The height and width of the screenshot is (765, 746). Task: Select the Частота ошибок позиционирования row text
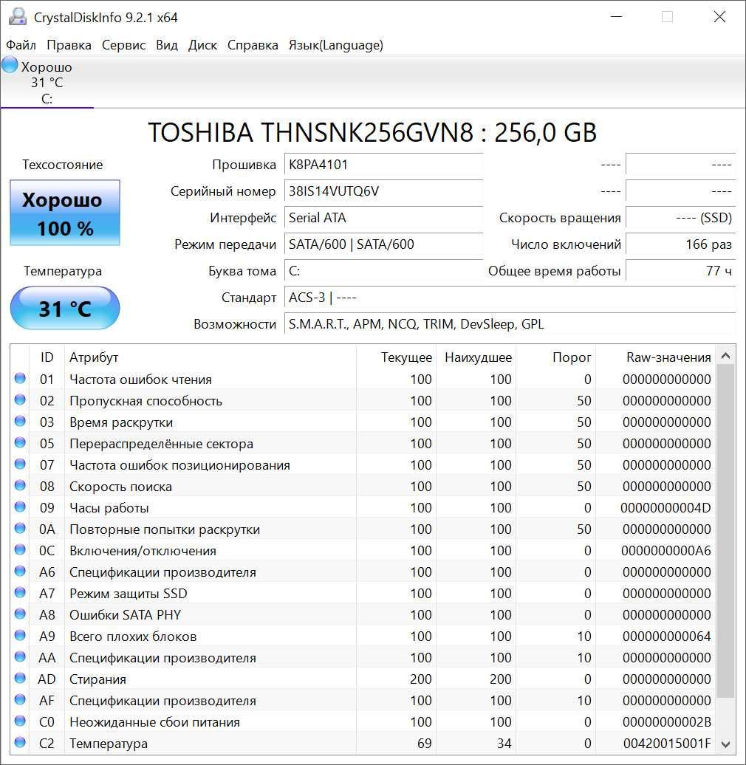point(179,465)
